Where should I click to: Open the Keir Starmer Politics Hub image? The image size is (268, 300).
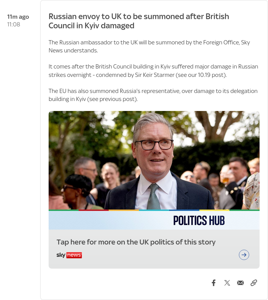154,160
